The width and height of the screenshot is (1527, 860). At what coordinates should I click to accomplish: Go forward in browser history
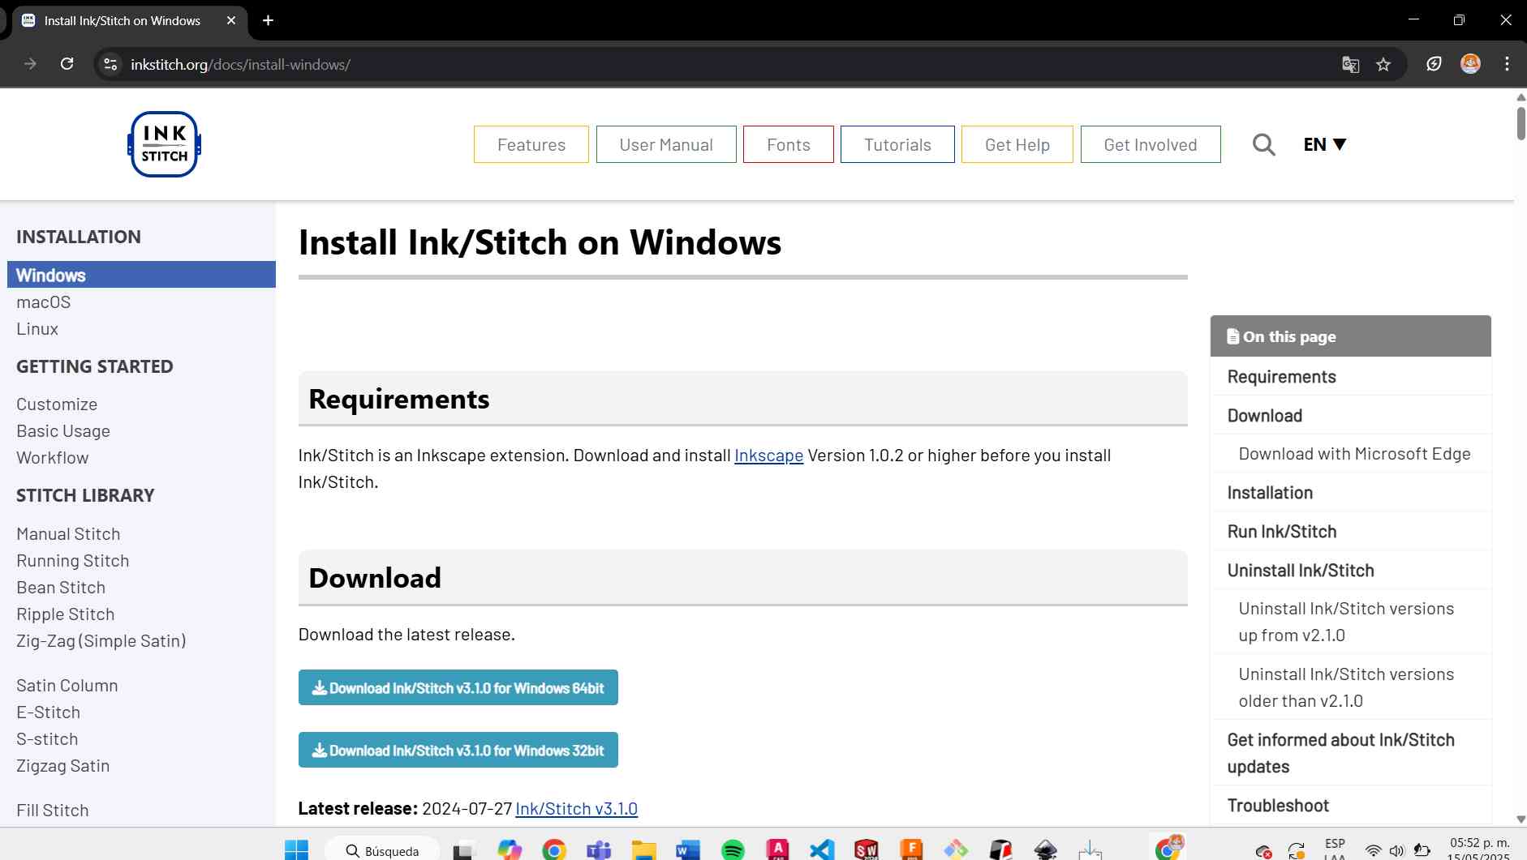click(30, 63)
